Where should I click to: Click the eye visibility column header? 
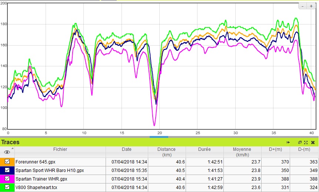[7, 152]
